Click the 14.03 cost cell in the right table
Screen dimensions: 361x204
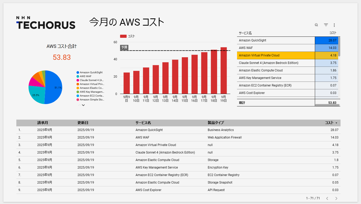(327, 48)
